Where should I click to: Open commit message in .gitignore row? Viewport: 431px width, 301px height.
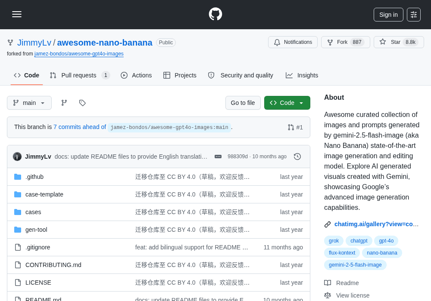coord(192,247)
